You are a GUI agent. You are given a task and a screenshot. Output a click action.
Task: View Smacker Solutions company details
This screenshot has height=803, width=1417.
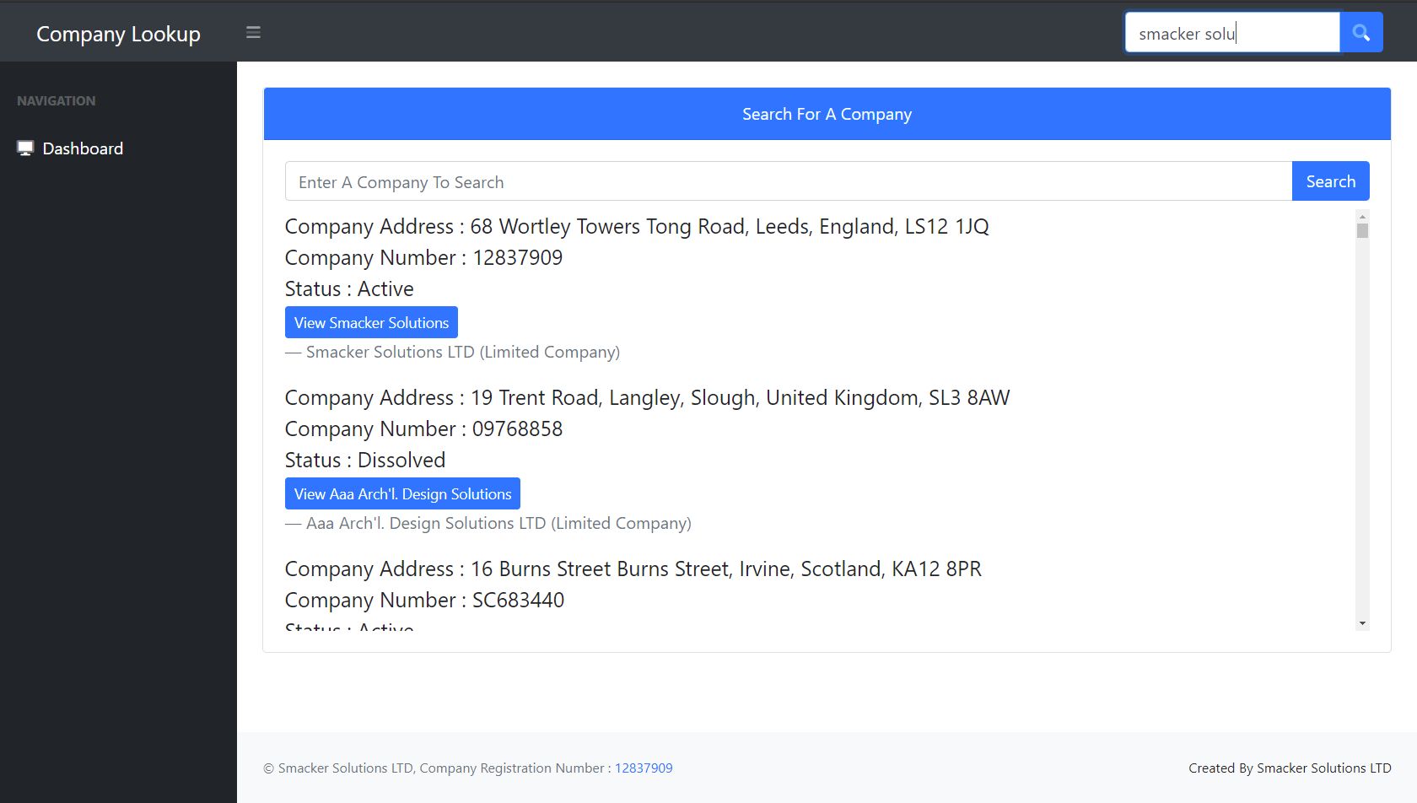click(371, 322)
